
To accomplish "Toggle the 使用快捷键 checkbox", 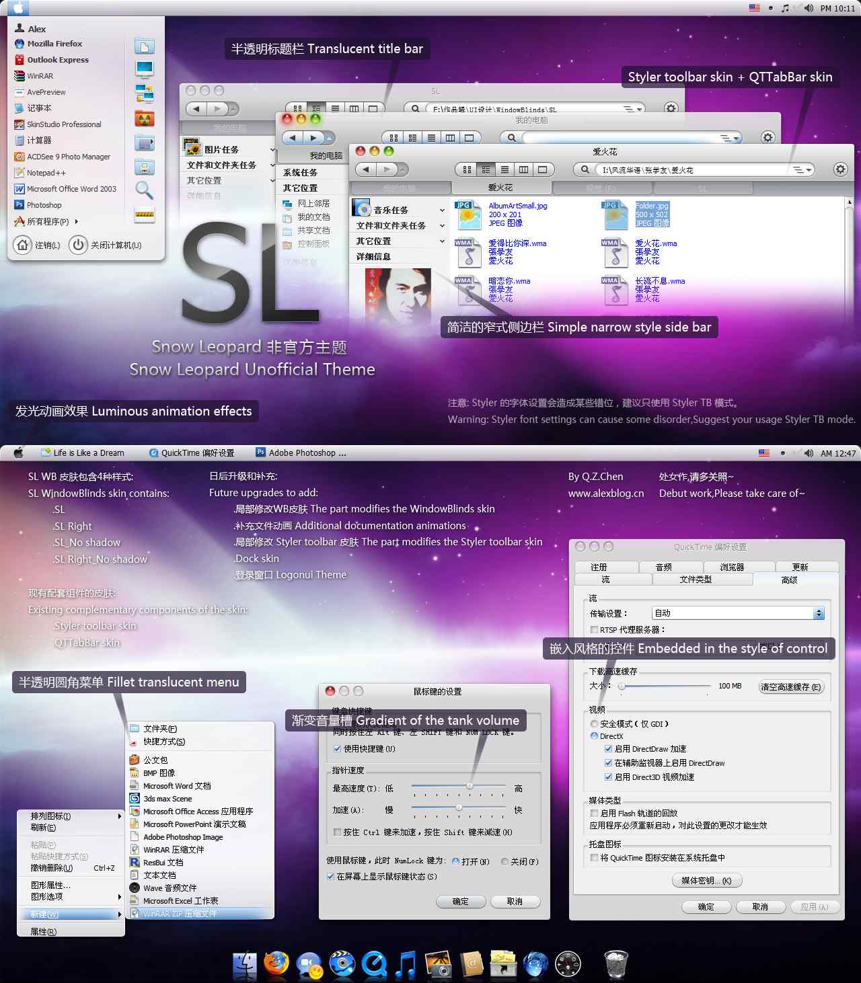I will pyautogui.click(x=337, y=748).
